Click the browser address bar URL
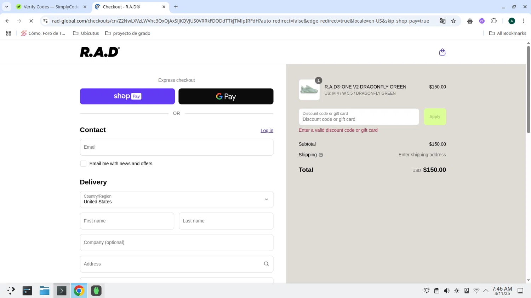The width and height of the screenshot is (531, 298). tap(240, 21)
